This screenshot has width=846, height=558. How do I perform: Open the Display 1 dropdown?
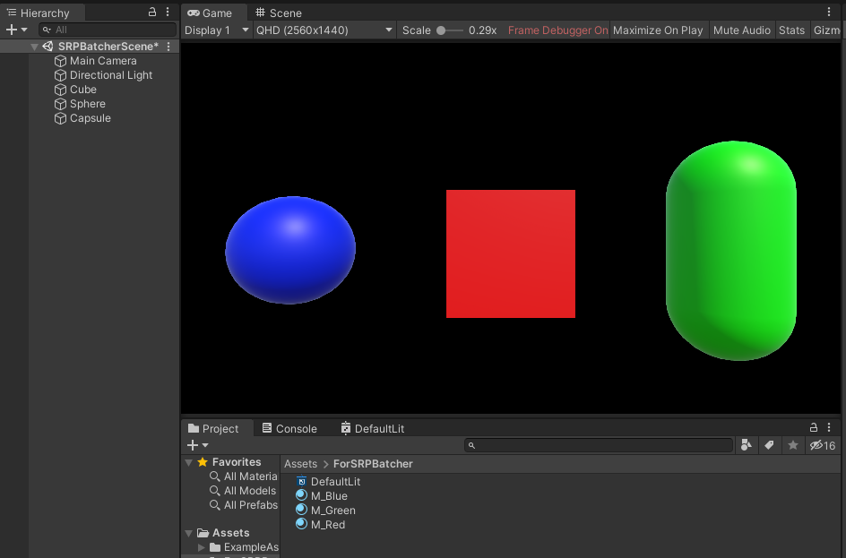(216, 30)
